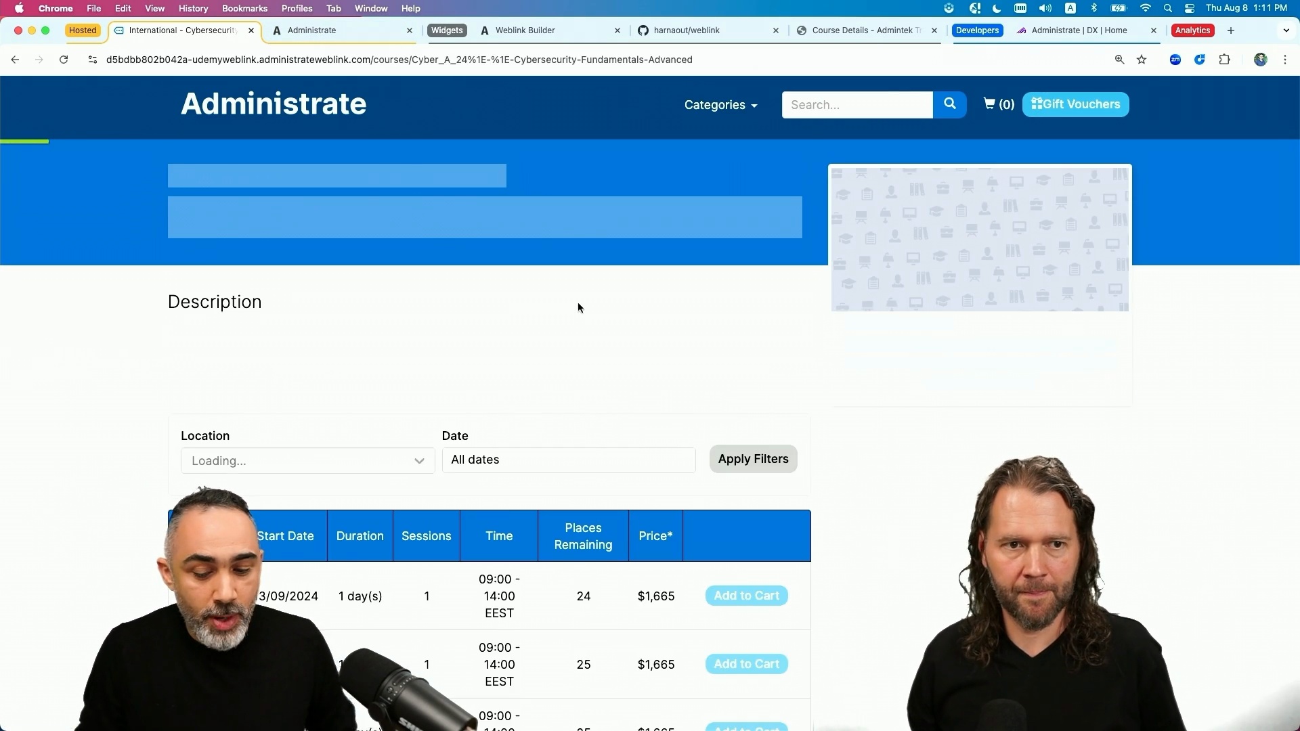Open the All dates date selector
This screenshot has height=731, width=1300.
point(569,460)
